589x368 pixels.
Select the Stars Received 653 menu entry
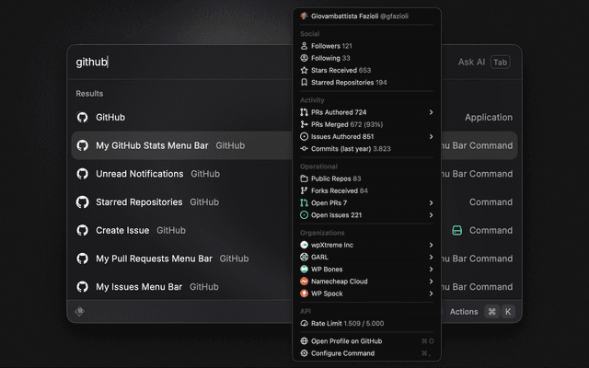pyautogui.click(x=366, y=70)
